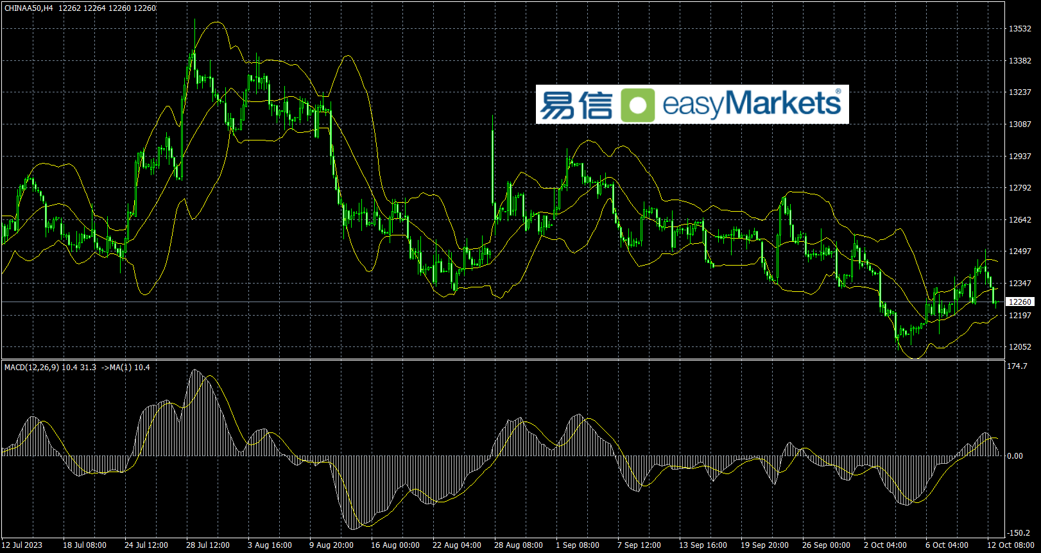Click the 13532 price axis label
The height and width of the screenshot is (553, 1041).
pyautogui.click(x=1020, y=29)
